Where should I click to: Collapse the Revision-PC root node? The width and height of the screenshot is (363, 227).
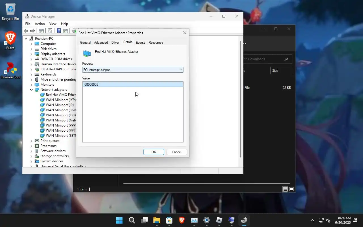coord(26,39)
